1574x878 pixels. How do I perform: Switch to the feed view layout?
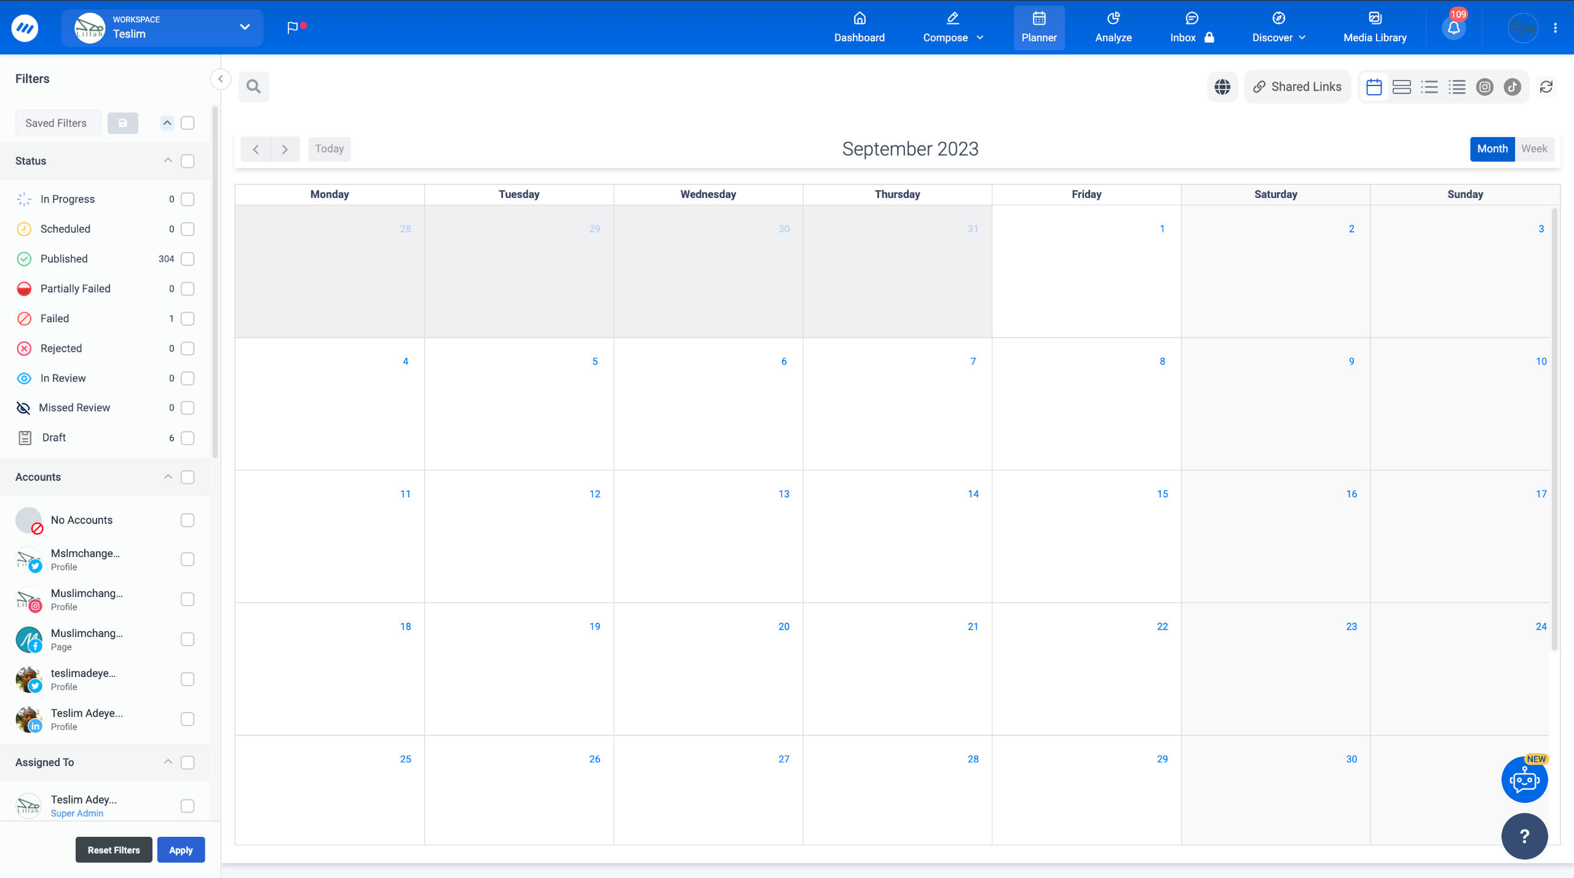[1402, 87]
